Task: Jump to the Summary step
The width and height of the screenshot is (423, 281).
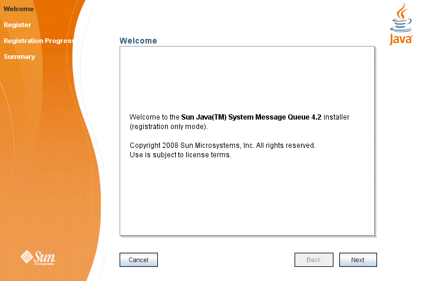Action: tap(19, 57)
